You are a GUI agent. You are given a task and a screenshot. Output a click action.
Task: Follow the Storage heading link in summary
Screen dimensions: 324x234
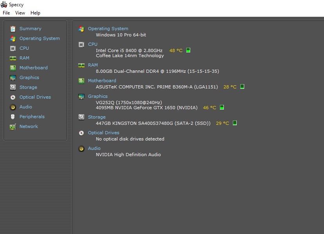(97, 117)
